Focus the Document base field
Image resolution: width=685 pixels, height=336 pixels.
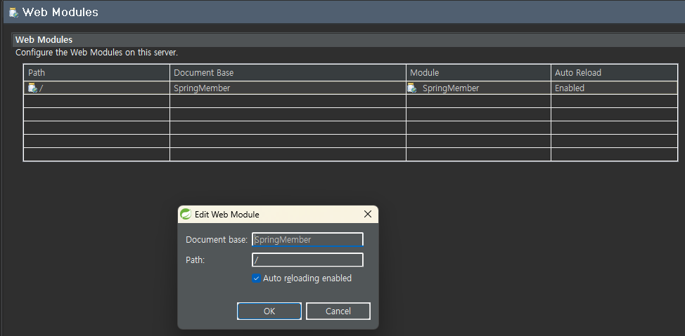[307, 240]
